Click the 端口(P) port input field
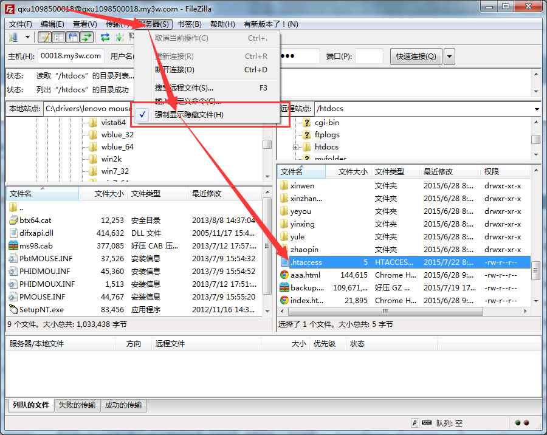 click(369, 57)
